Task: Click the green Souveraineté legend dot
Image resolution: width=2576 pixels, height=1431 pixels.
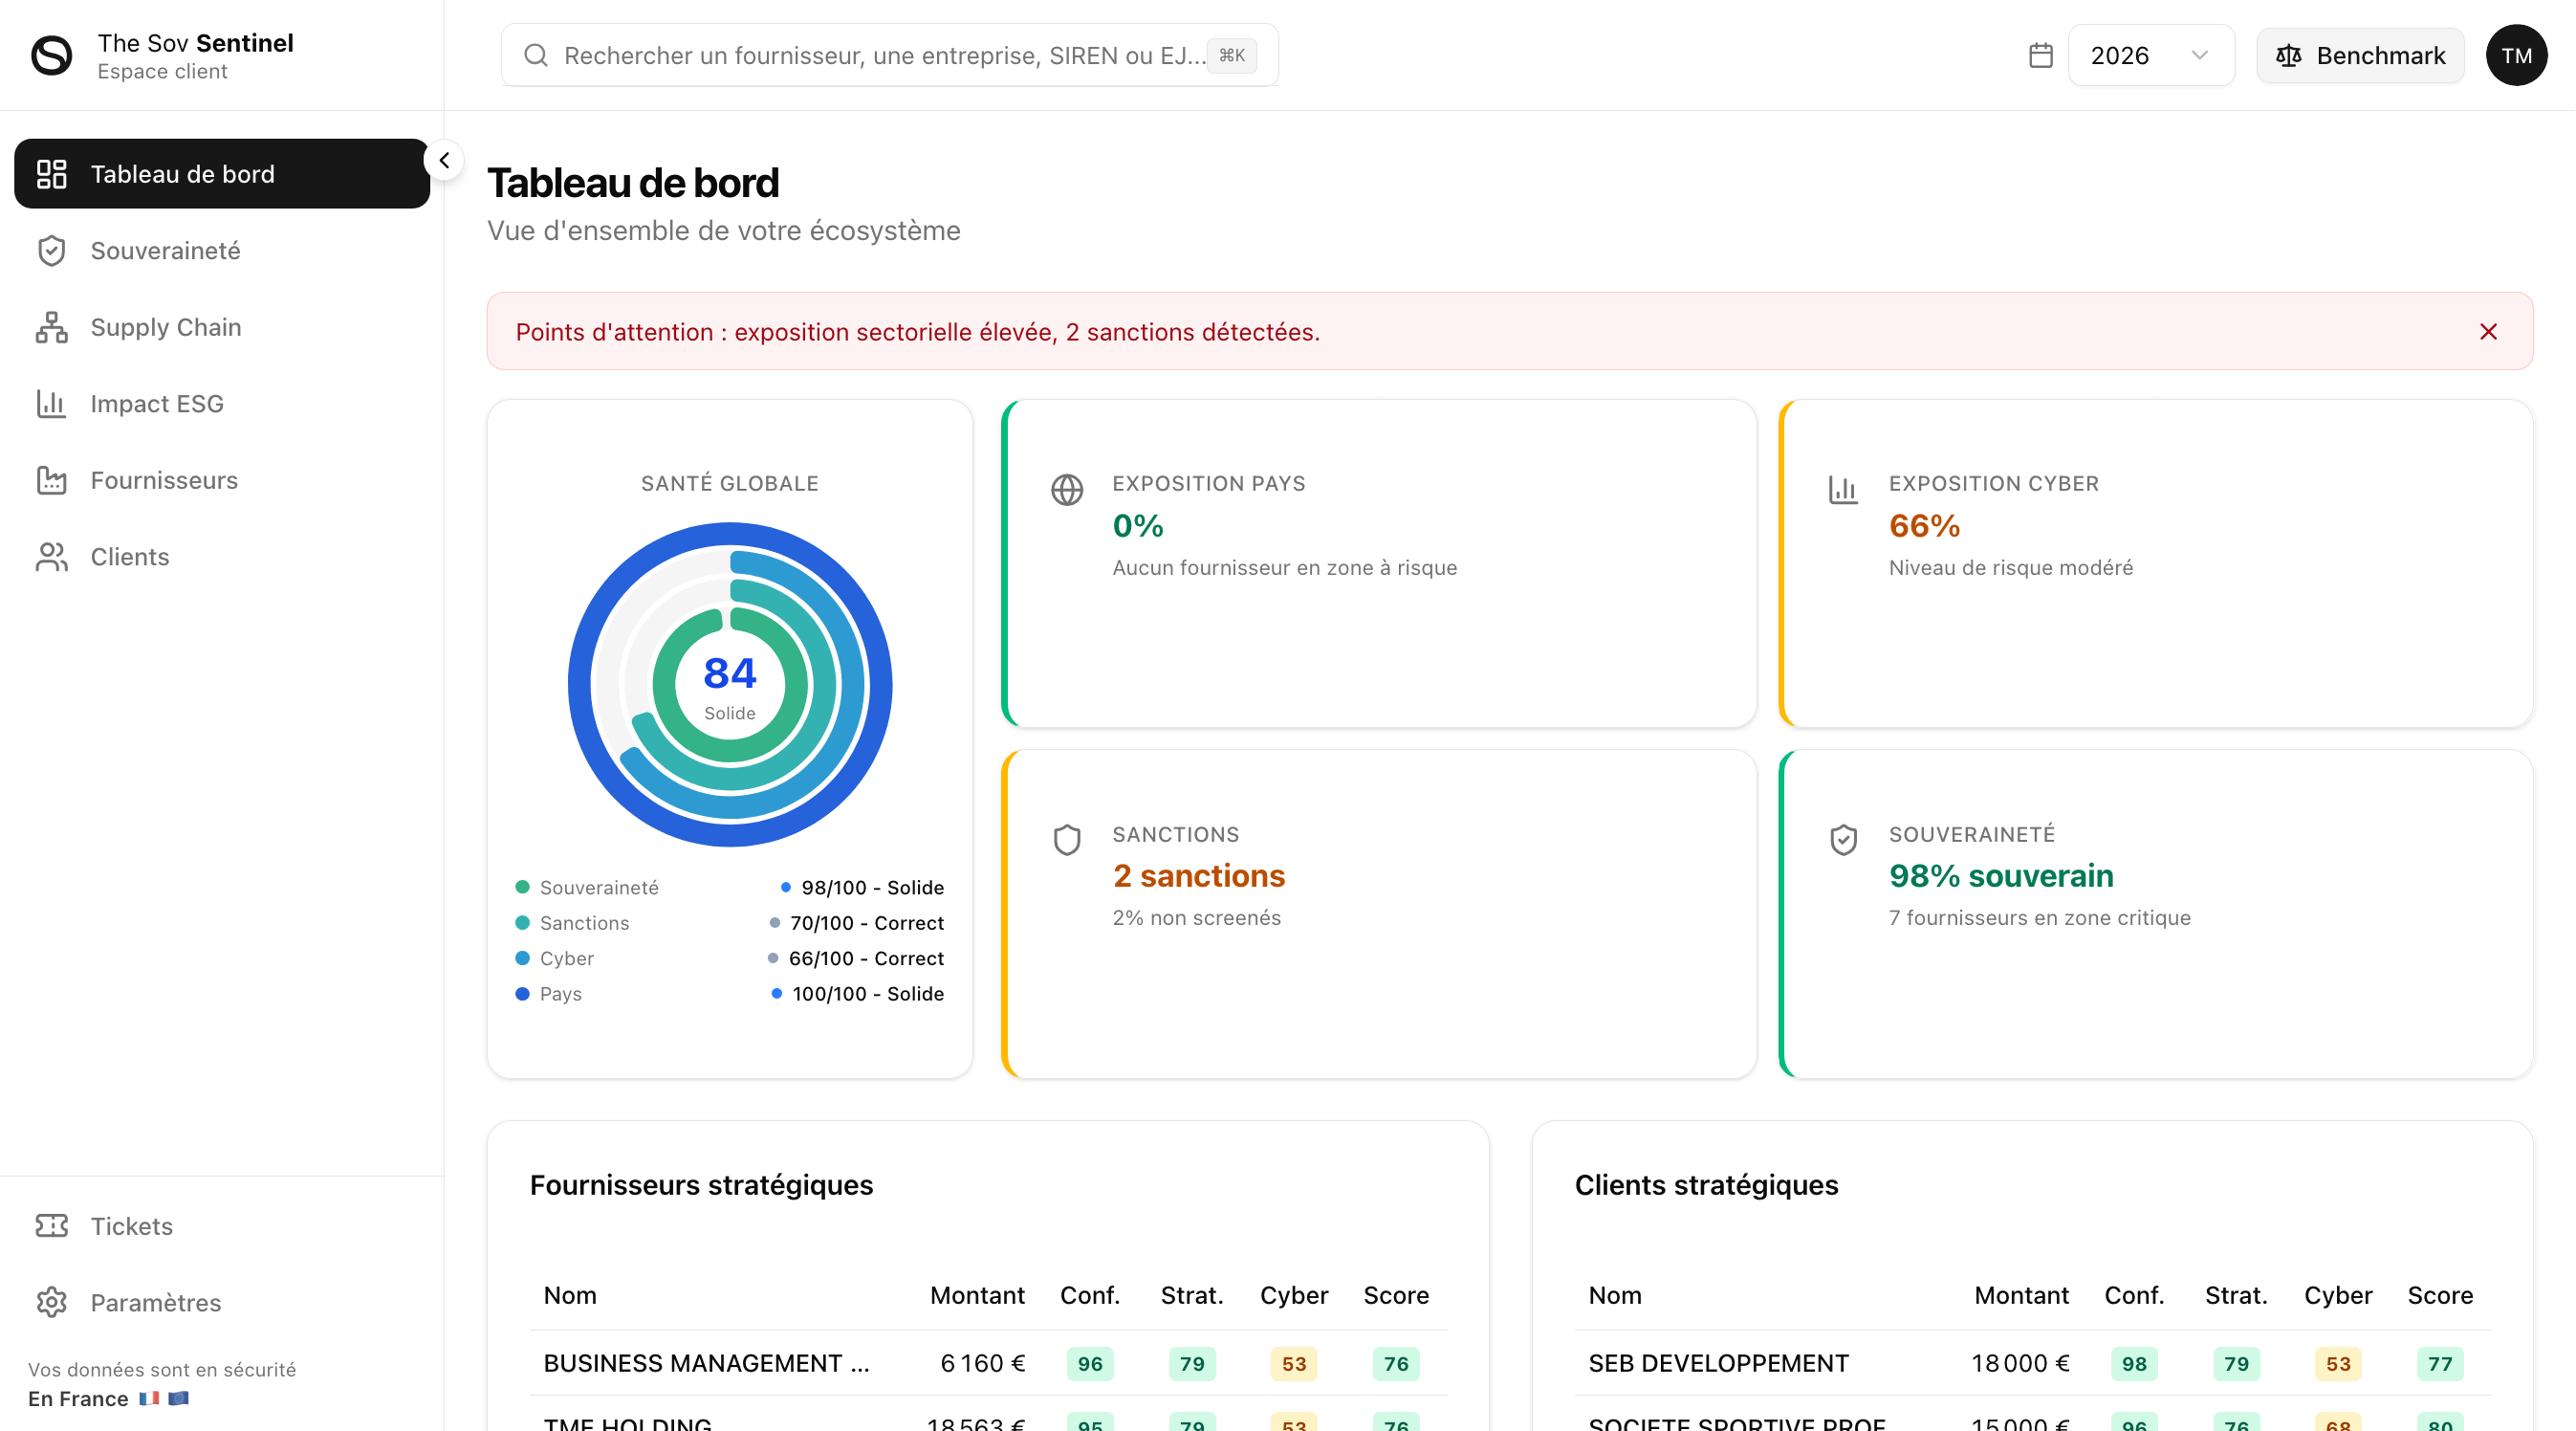Action: point(522,887)
